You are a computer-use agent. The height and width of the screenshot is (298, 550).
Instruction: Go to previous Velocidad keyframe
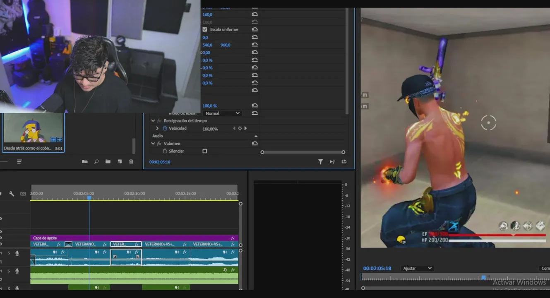pyautogui.click(x=234, y=128)
